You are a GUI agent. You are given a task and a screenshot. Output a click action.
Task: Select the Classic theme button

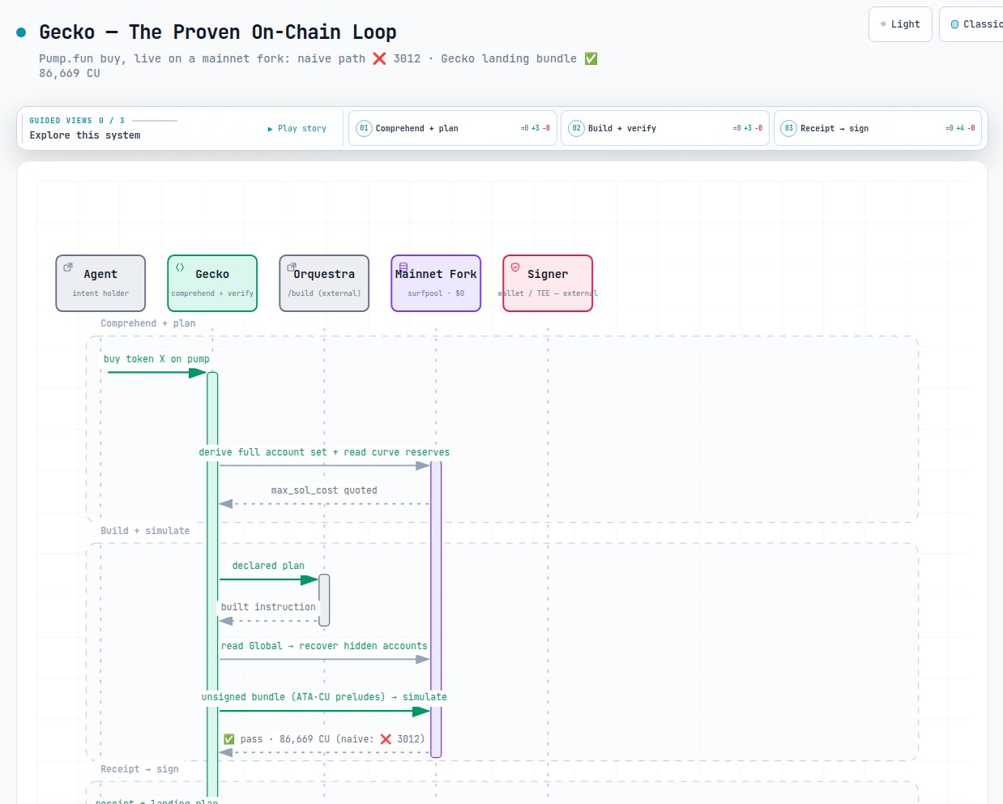point(971,24)
